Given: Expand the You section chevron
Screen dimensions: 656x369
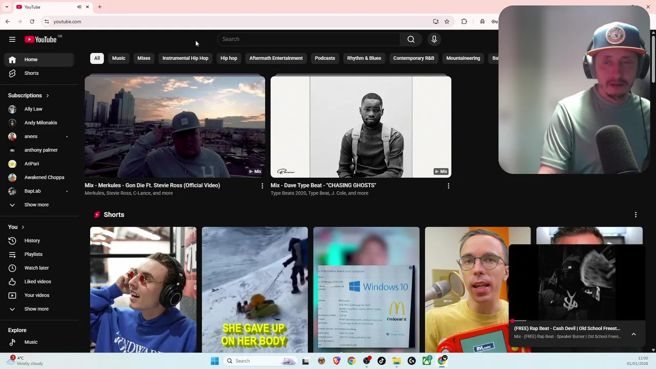Looking at the screenshot, I should (23, 227).
